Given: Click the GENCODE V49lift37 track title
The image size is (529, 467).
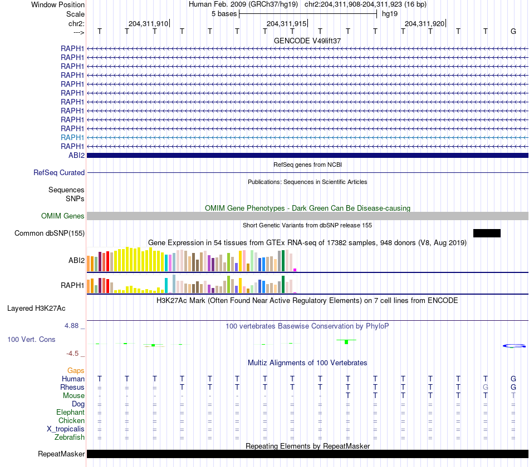Looking at the screenshot, I should pyautogui.click(x=307, y=41).
